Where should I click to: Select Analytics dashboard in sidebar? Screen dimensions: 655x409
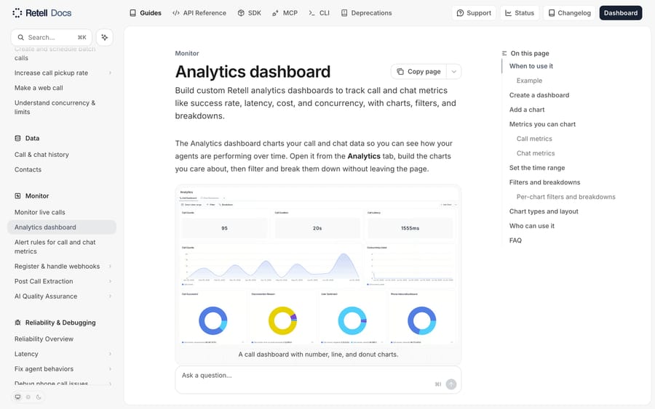[62, 227]
